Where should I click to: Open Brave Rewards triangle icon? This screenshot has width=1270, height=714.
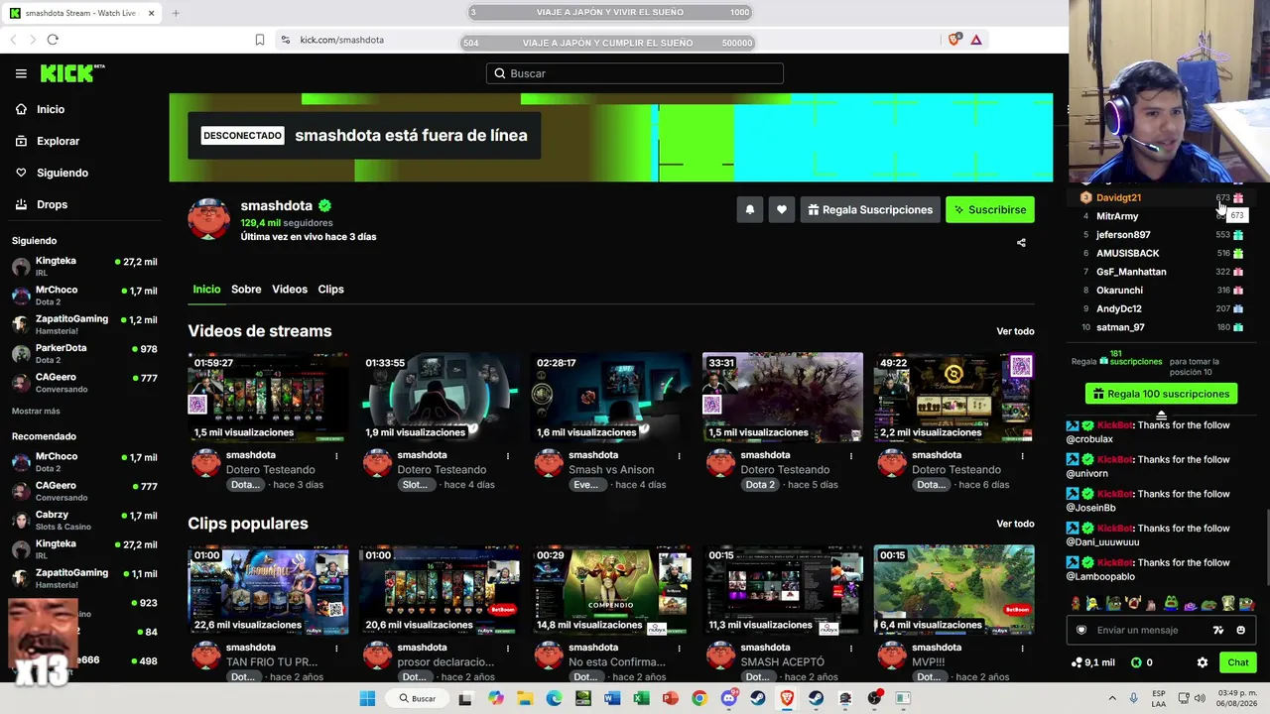976,40
